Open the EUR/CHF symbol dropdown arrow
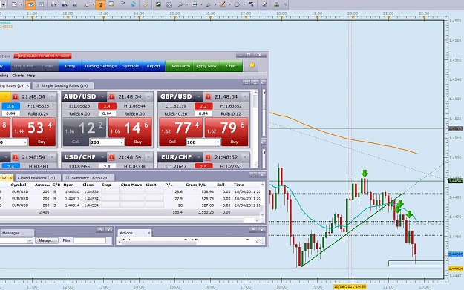The image size is (464, 290). [x=199, y=157]
